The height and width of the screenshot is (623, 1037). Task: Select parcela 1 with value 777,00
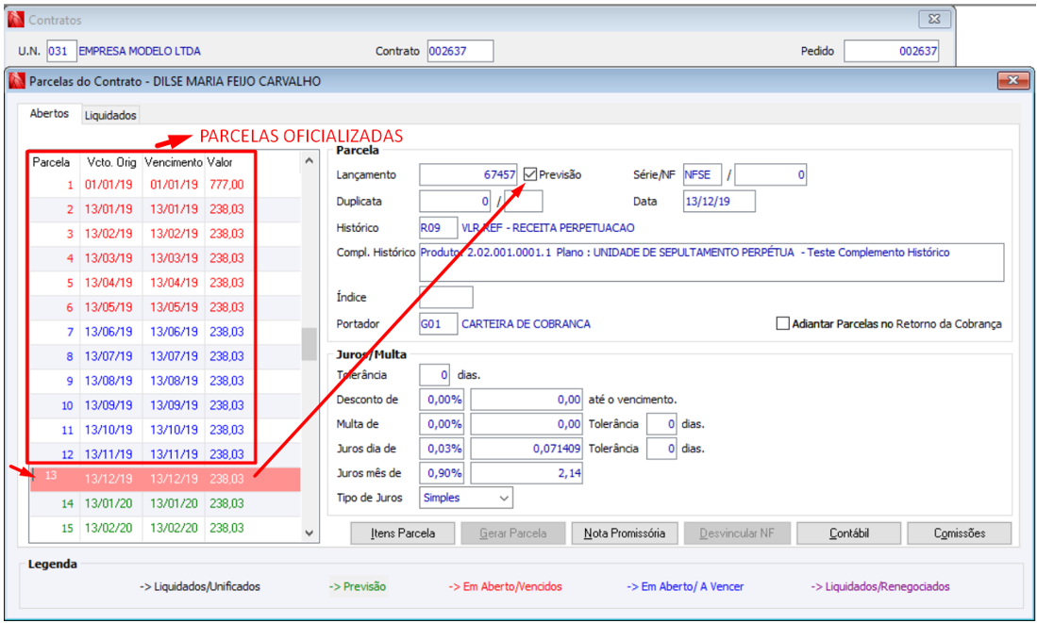165,185
